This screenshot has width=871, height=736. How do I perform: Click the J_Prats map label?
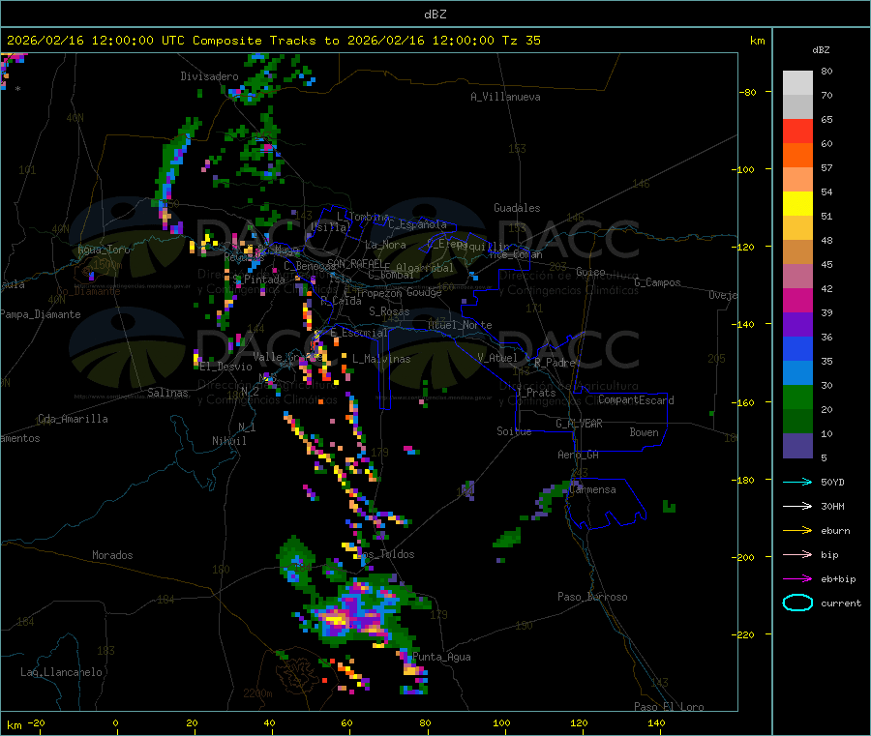(x=535, y=393)
